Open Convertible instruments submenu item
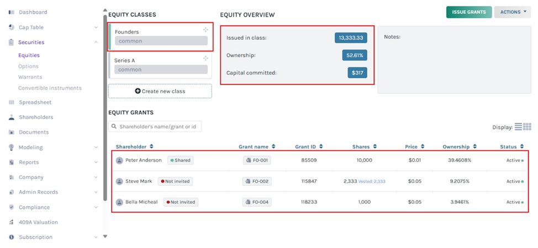538x248 pixels. coord(50,88)
